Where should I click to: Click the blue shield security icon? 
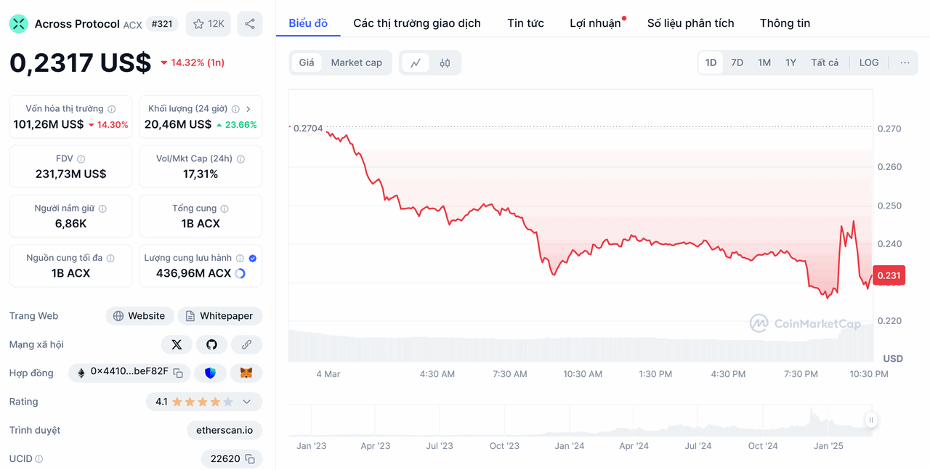coord(211,373)
